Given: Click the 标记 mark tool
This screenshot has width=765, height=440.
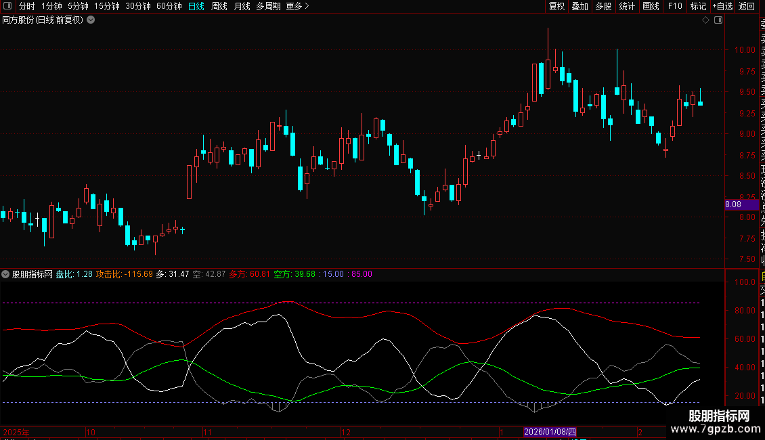Looking at the screenshot, I should pos(697,6).
